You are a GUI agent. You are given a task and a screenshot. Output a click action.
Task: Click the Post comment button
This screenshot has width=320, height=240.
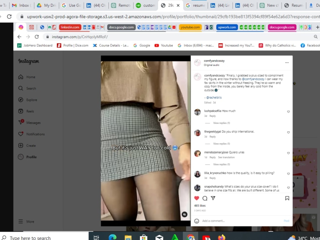point(286,221)
